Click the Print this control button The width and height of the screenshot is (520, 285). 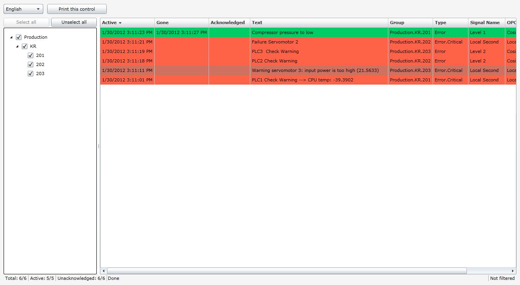coord(77,9)
